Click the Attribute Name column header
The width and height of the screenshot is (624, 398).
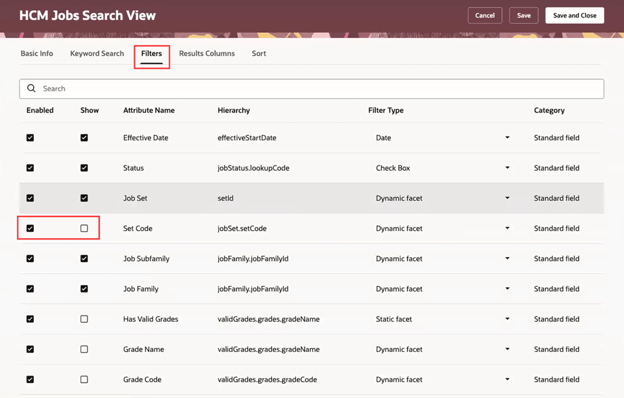click(x=149, y=110)
